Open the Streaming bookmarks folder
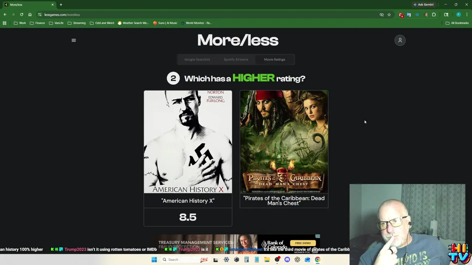This screenshot has width=472, height=265. click(76, 23)
